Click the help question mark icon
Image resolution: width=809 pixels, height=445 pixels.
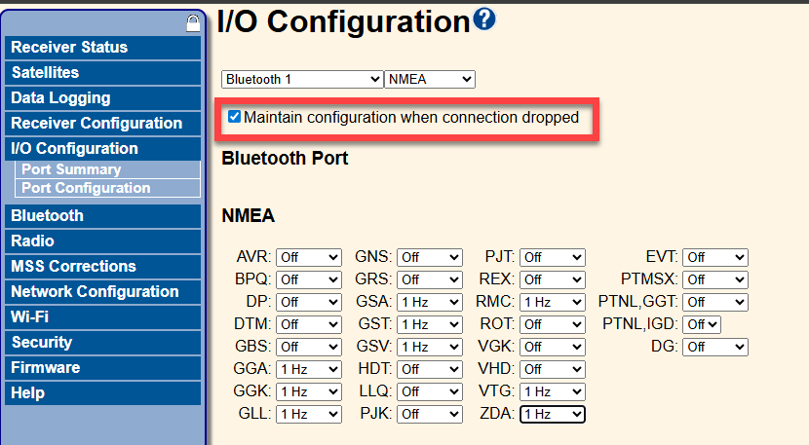click(484, 19)
